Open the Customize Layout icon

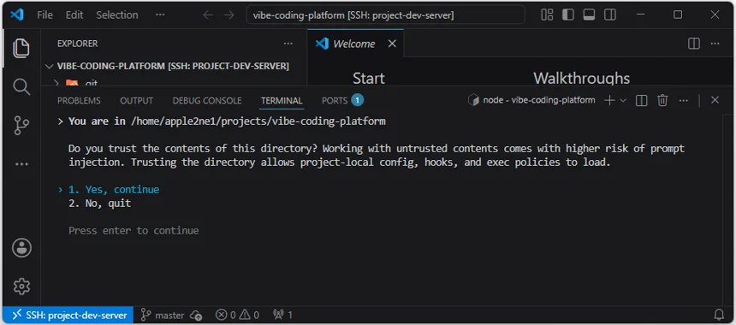point(547,15)
